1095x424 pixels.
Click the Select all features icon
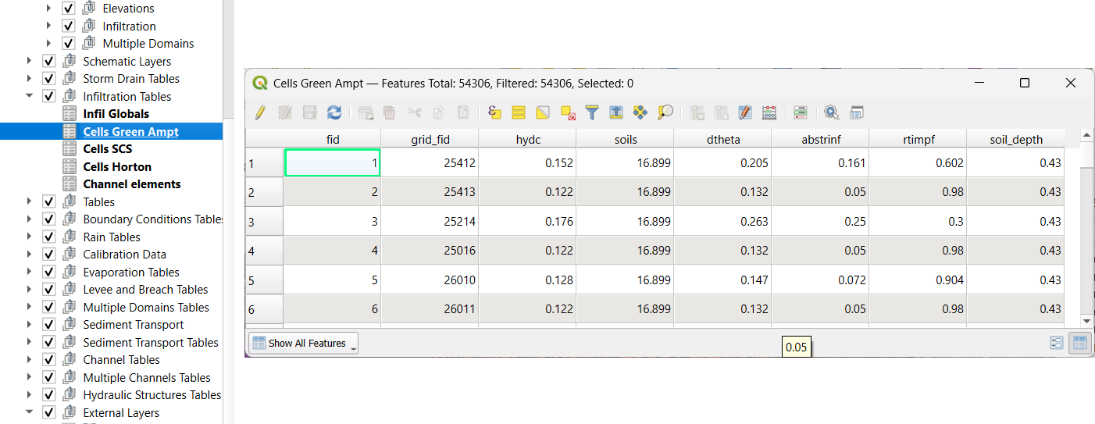click(519, 113)
